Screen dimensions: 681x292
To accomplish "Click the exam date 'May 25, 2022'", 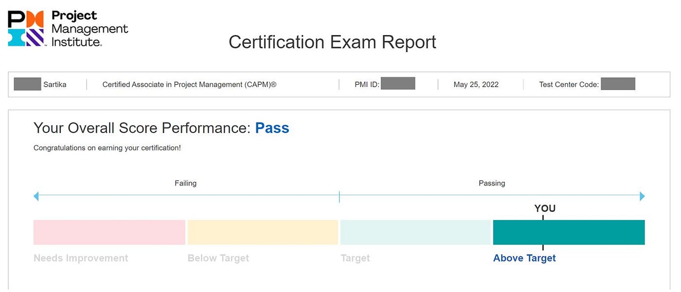I will [x=476, y=84].
